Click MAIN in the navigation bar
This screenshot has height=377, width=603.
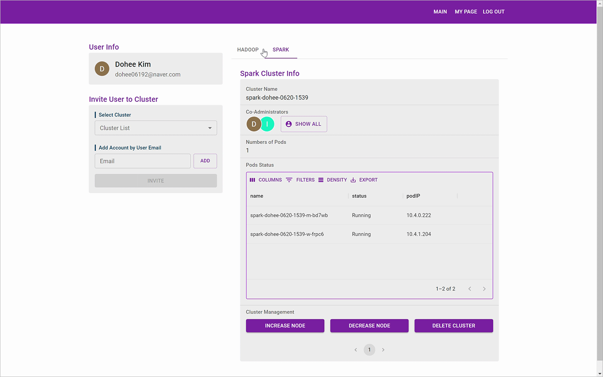tap(440, 12)
